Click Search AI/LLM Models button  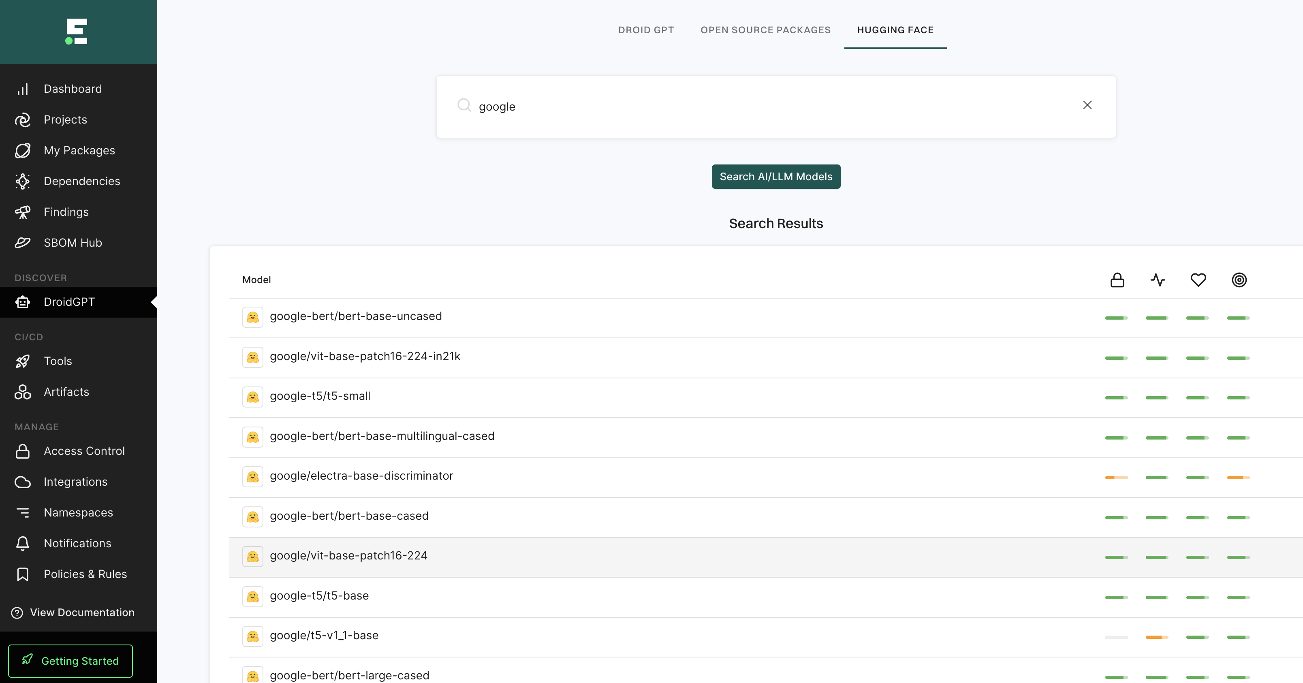(775, 177)
